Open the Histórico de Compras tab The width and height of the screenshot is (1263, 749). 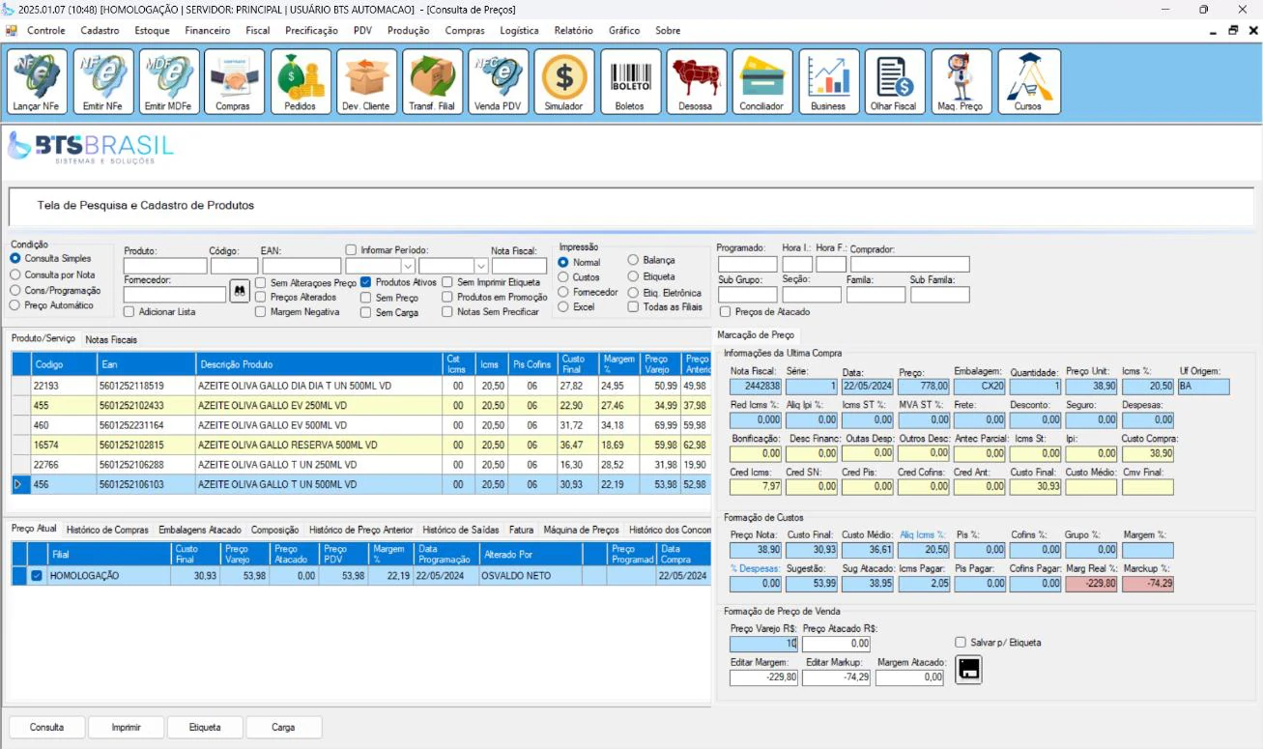coord(106,530)
